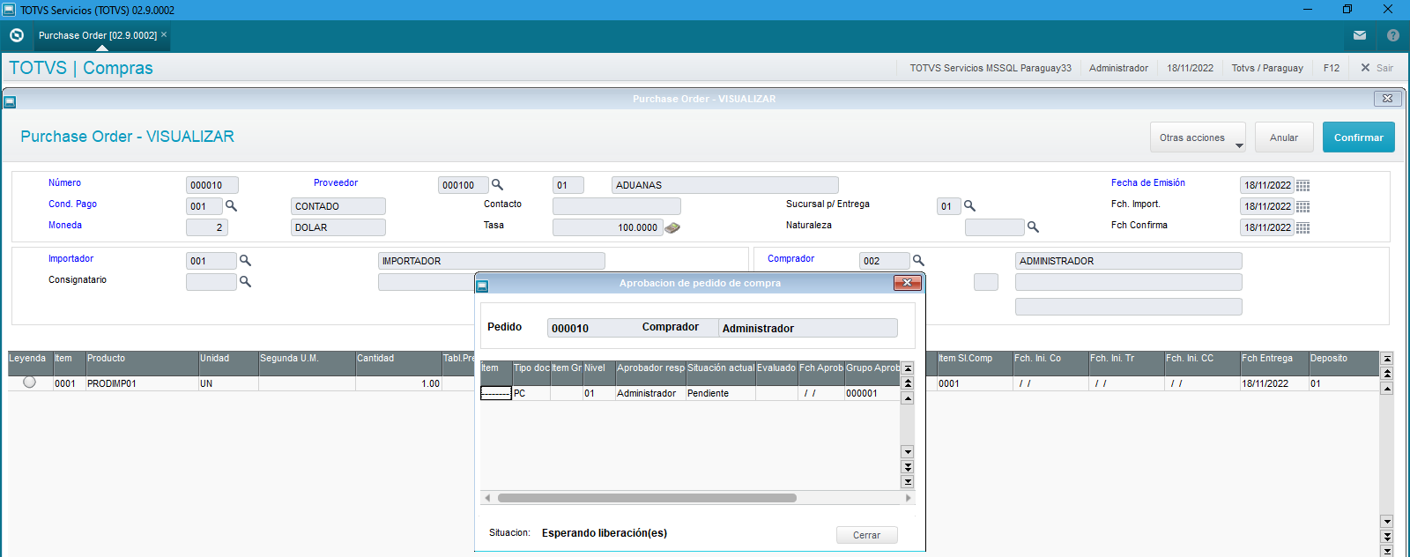Image resolution: width=1410 pixels, height=557 pixels.
Task: Open the Fch Confirma calendar picker
Action: point(1303,227)
